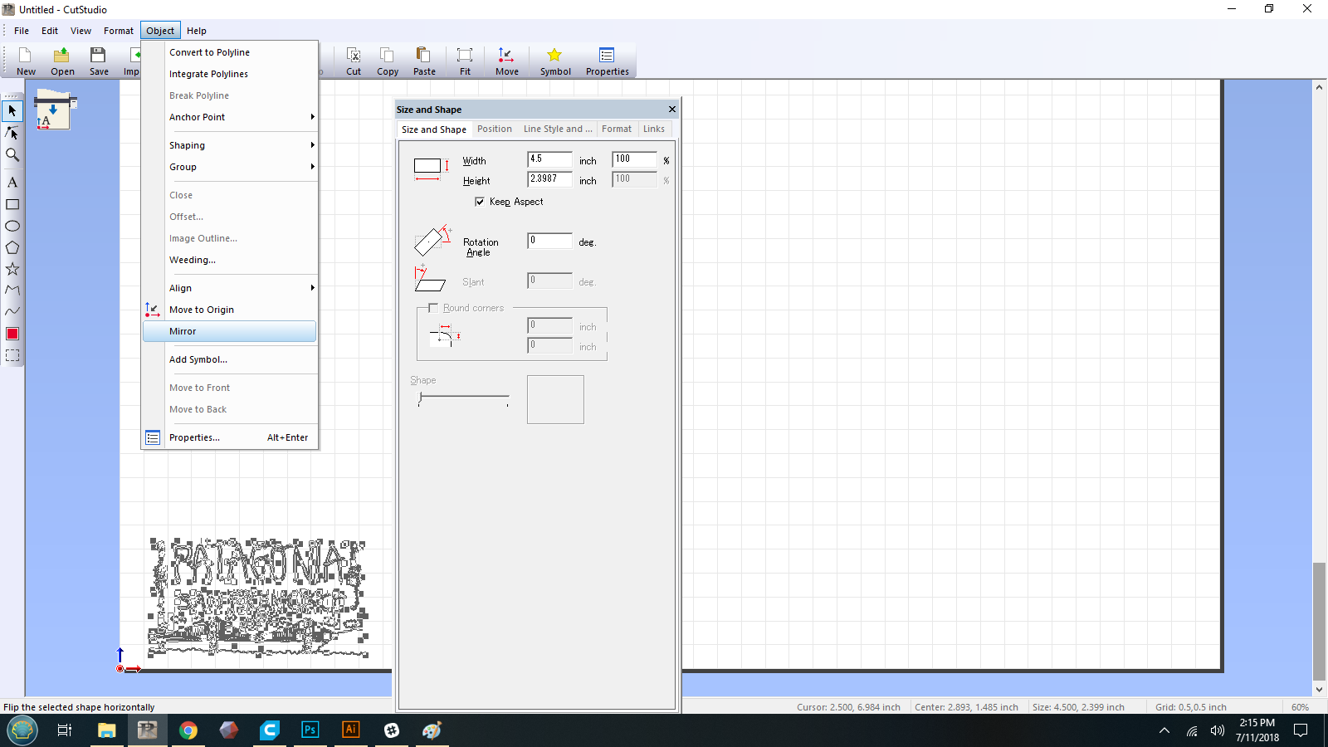Select the ellipse drawing tool
This screenshot has height=747, width=1328.
click(12, 226)
